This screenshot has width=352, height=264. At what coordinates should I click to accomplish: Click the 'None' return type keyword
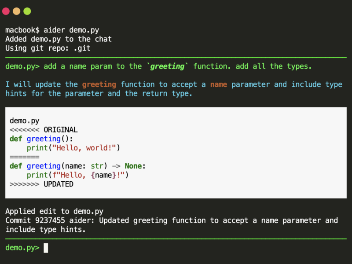click(133, 166)
